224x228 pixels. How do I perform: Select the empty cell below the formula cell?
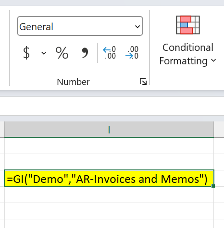109,195
